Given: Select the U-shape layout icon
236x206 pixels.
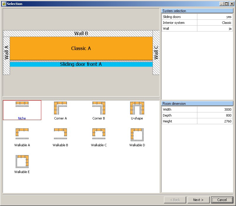Looking at the screenshot, I should tap(137, 108).
